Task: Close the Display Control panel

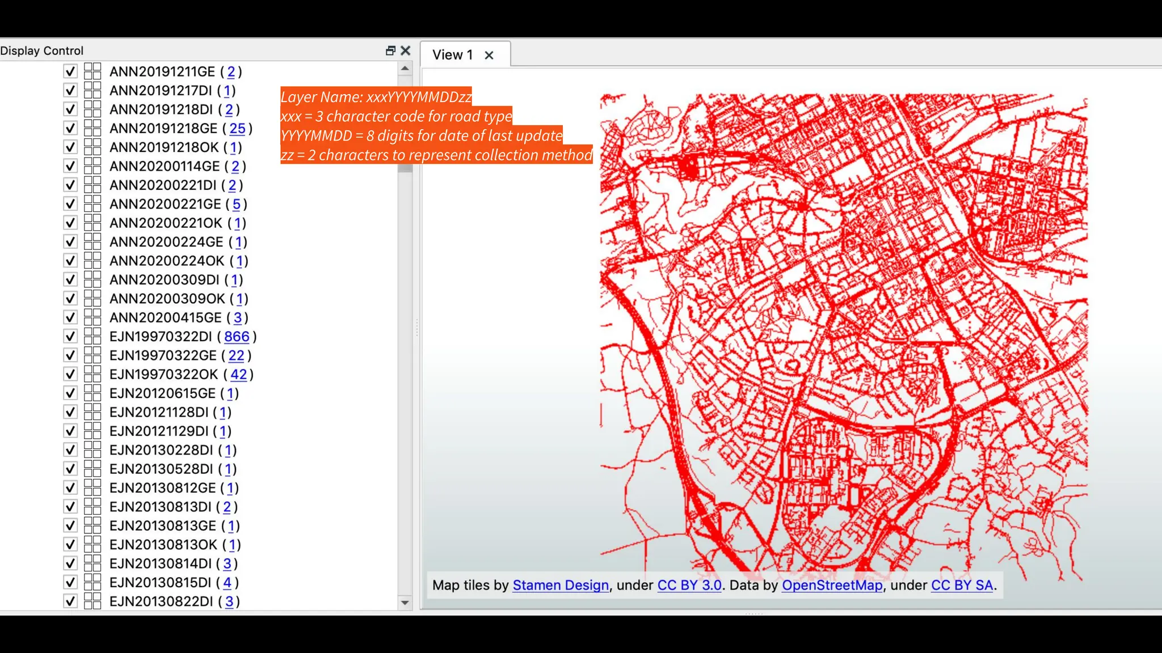Action: point(406,51)
